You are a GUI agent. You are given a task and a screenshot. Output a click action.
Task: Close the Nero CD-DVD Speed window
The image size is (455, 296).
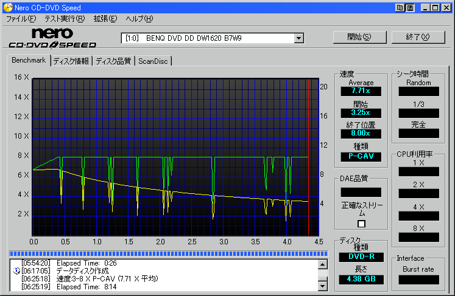446,7
